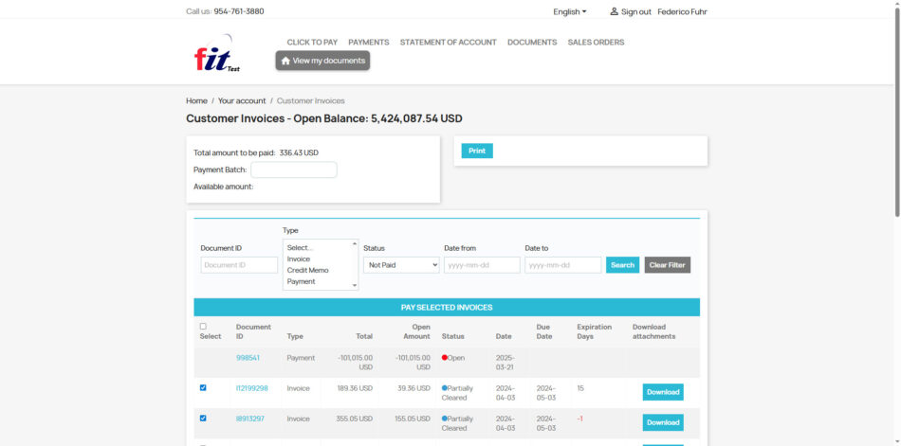
Task: Download attachments for invoice I12199298
Action: click(663, 392)
